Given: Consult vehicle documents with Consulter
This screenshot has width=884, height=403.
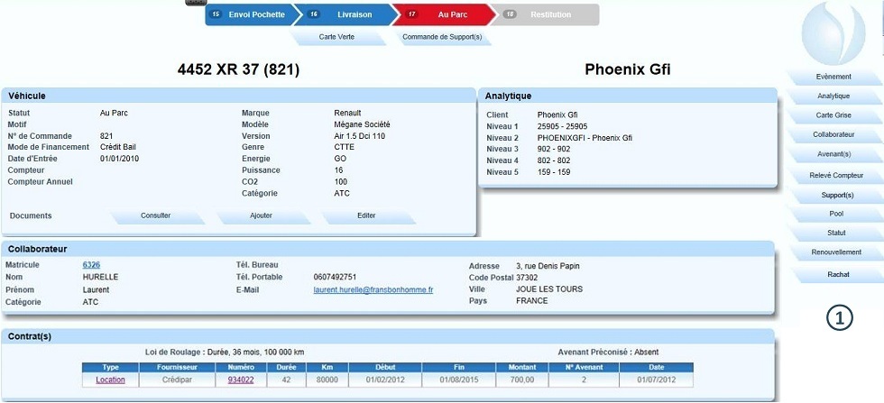Looking at the screenshot, I should coord(155,216).
